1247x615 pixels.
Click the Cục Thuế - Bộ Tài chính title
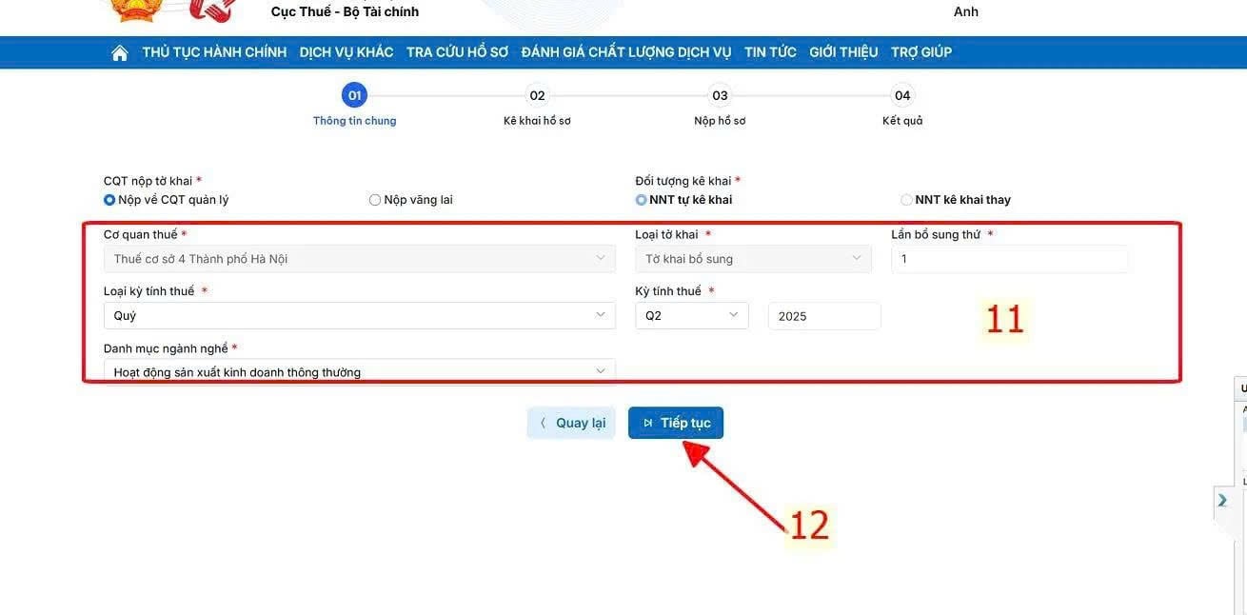(345, 11)
